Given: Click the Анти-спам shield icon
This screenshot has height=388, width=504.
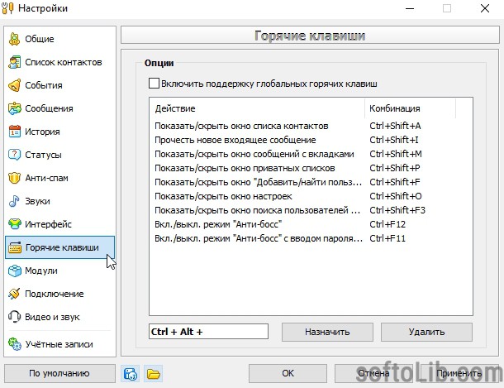Looking at the screenshot, I should pos(15,178).
